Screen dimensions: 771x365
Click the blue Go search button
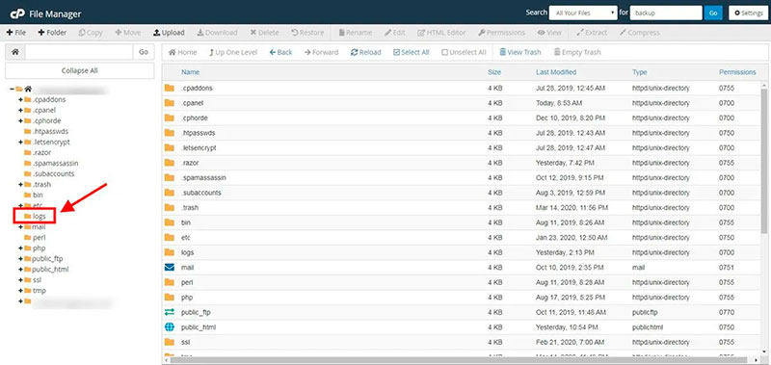(713, 13)
